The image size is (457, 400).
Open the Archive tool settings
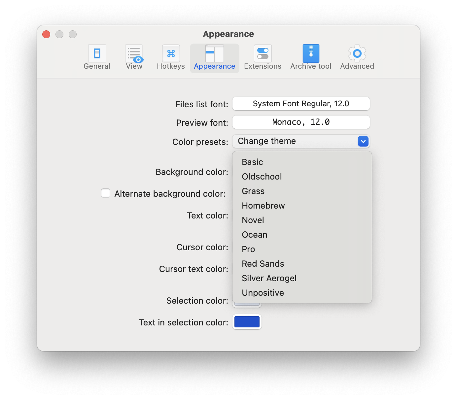tap(311, 57)
